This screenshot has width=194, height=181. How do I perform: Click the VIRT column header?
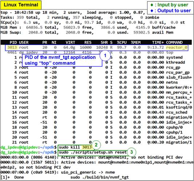click(x=70, y=42)
